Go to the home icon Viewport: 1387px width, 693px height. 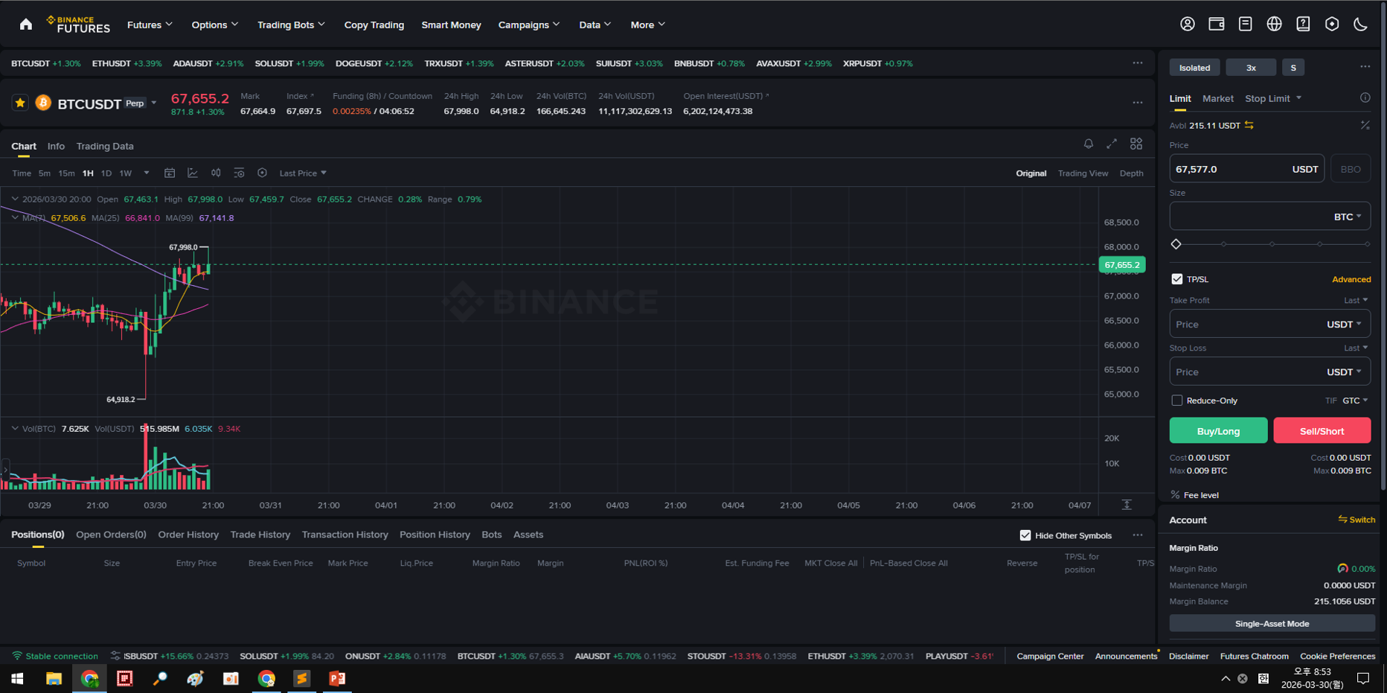[x=26, y=25]
